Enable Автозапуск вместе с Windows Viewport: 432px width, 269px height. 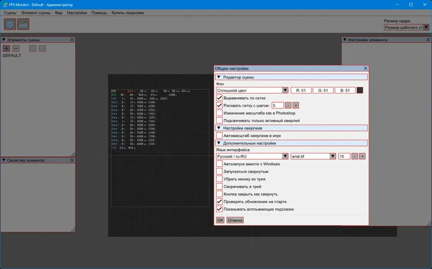click(x=219, y=164)
